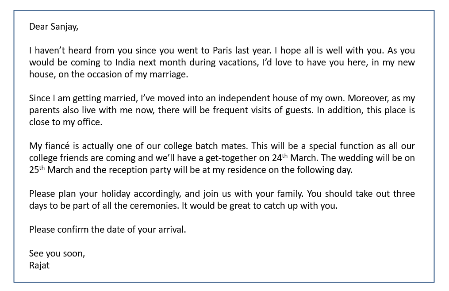Click the word "ceremonies" in fourth paragraph
Viewport: 449px width, 291px height.
tap(154, 206)
